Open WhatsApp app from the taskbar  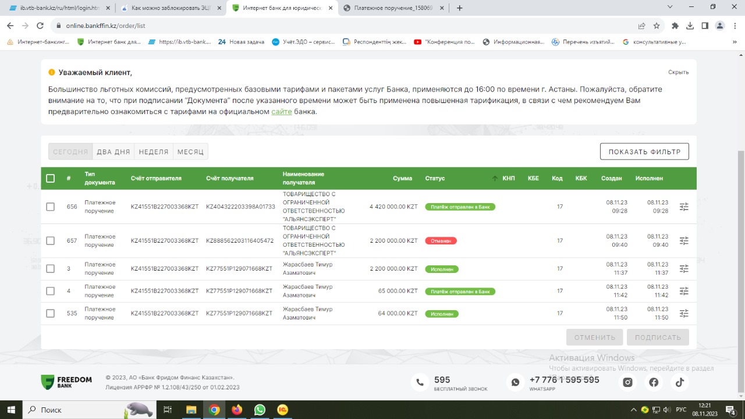pos(260,410)
